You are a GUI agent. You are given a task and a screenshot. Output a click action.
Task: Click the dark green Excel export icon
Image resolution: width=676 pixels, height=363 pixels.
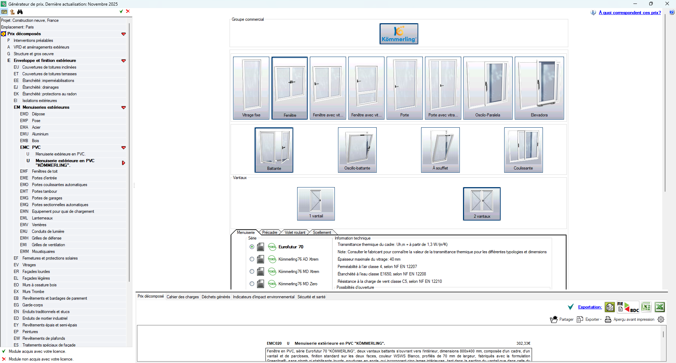coord(660,307)
